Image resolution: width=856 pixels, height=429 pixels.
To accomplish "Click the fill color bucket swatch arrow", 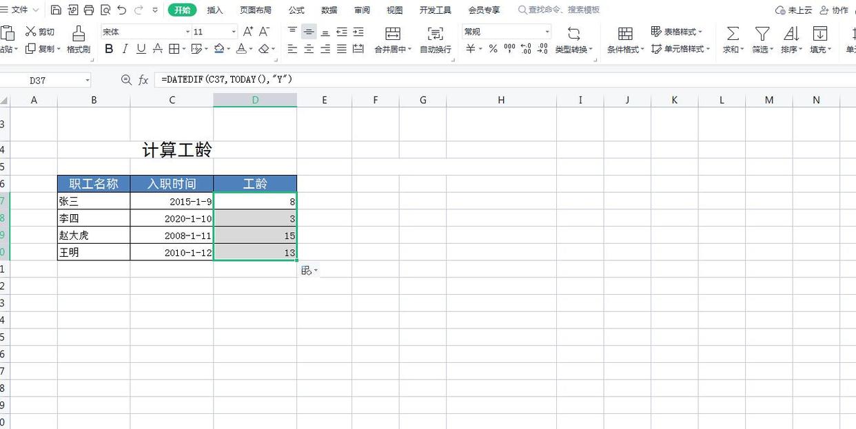I will [x=228, y=49].
